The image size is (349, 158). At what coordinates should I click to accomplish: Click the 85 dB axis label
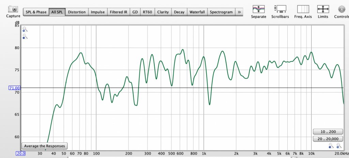[17, 25]
